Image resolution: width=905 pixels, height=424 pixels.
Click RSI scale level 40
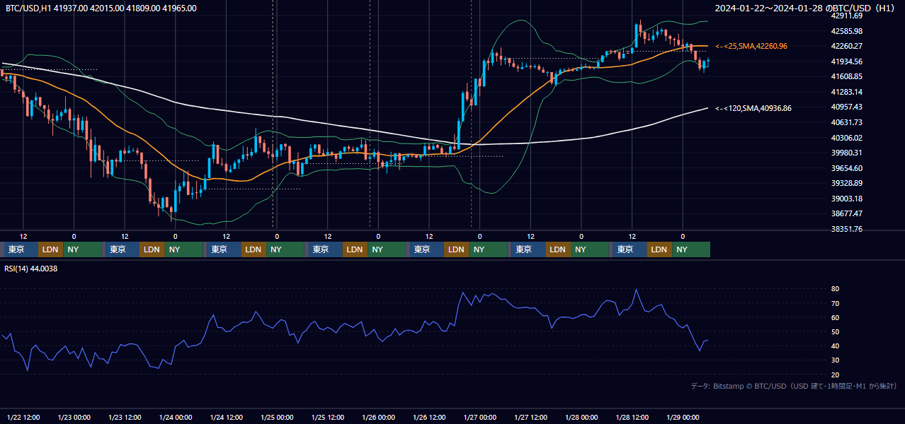pos(835,346)
